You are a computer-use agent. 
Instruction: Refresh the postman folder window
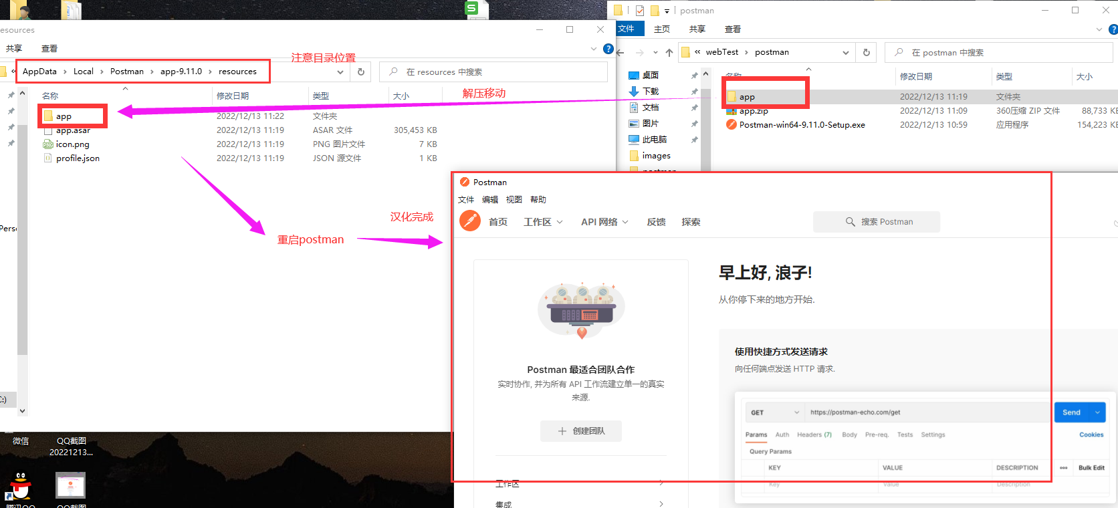point(867,52)
